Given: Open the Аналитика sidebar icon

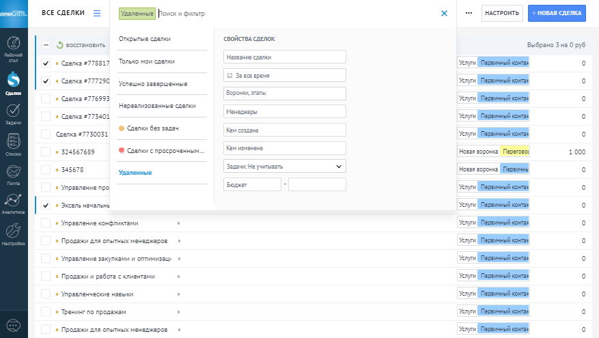Looking at the screenshot, I should coord(13,203).
